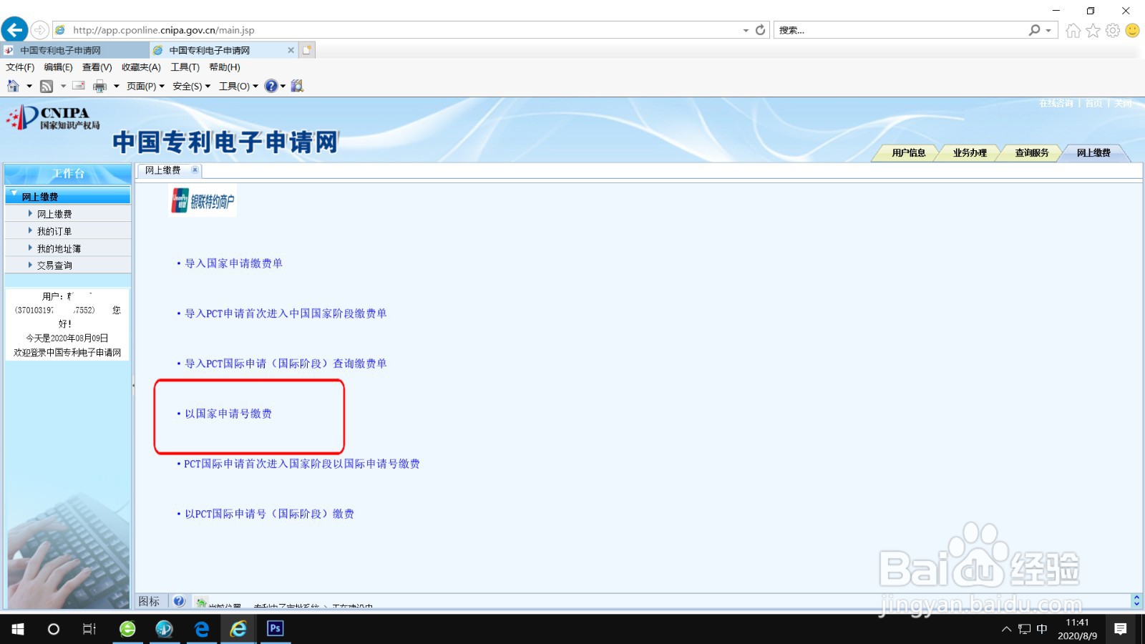1145x644 pixels.
Task: Click the smiley feedback icon
Action: point(1132,30)
